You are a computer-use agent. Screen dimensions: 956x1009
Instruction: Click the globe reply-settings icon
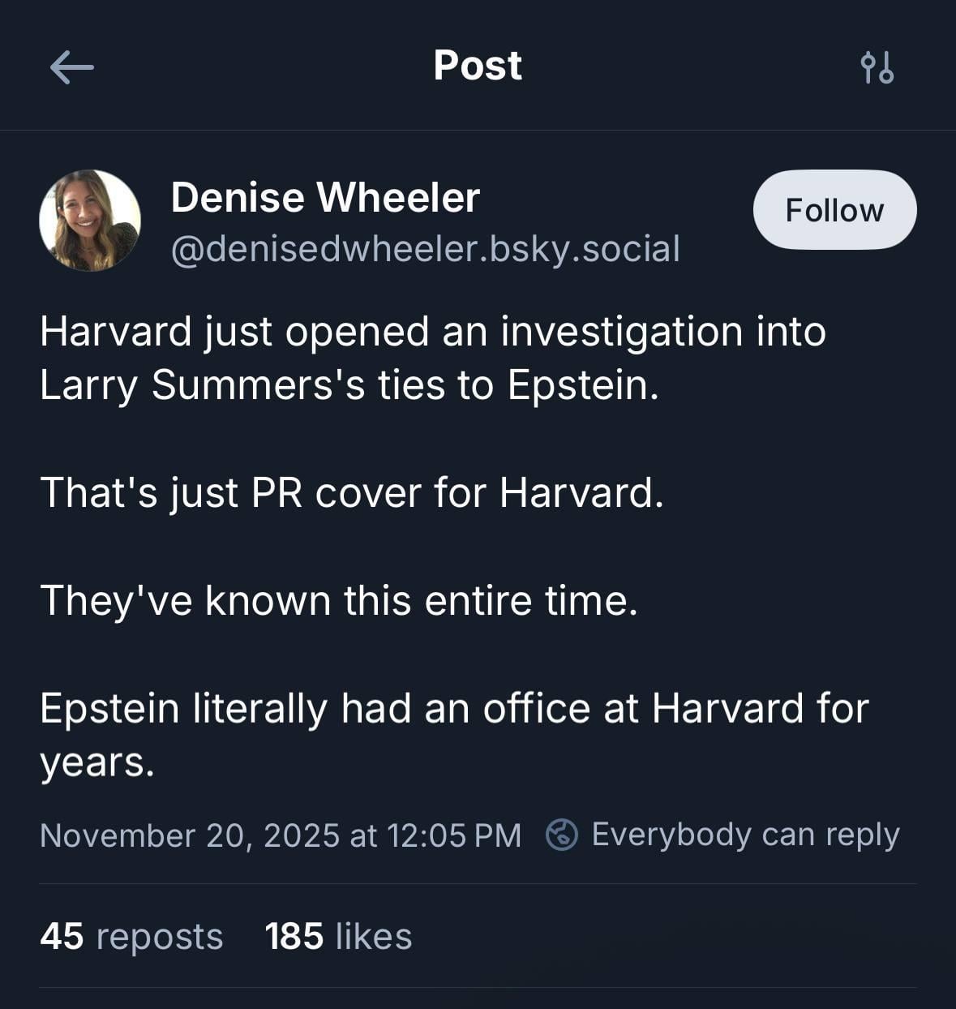561,835
